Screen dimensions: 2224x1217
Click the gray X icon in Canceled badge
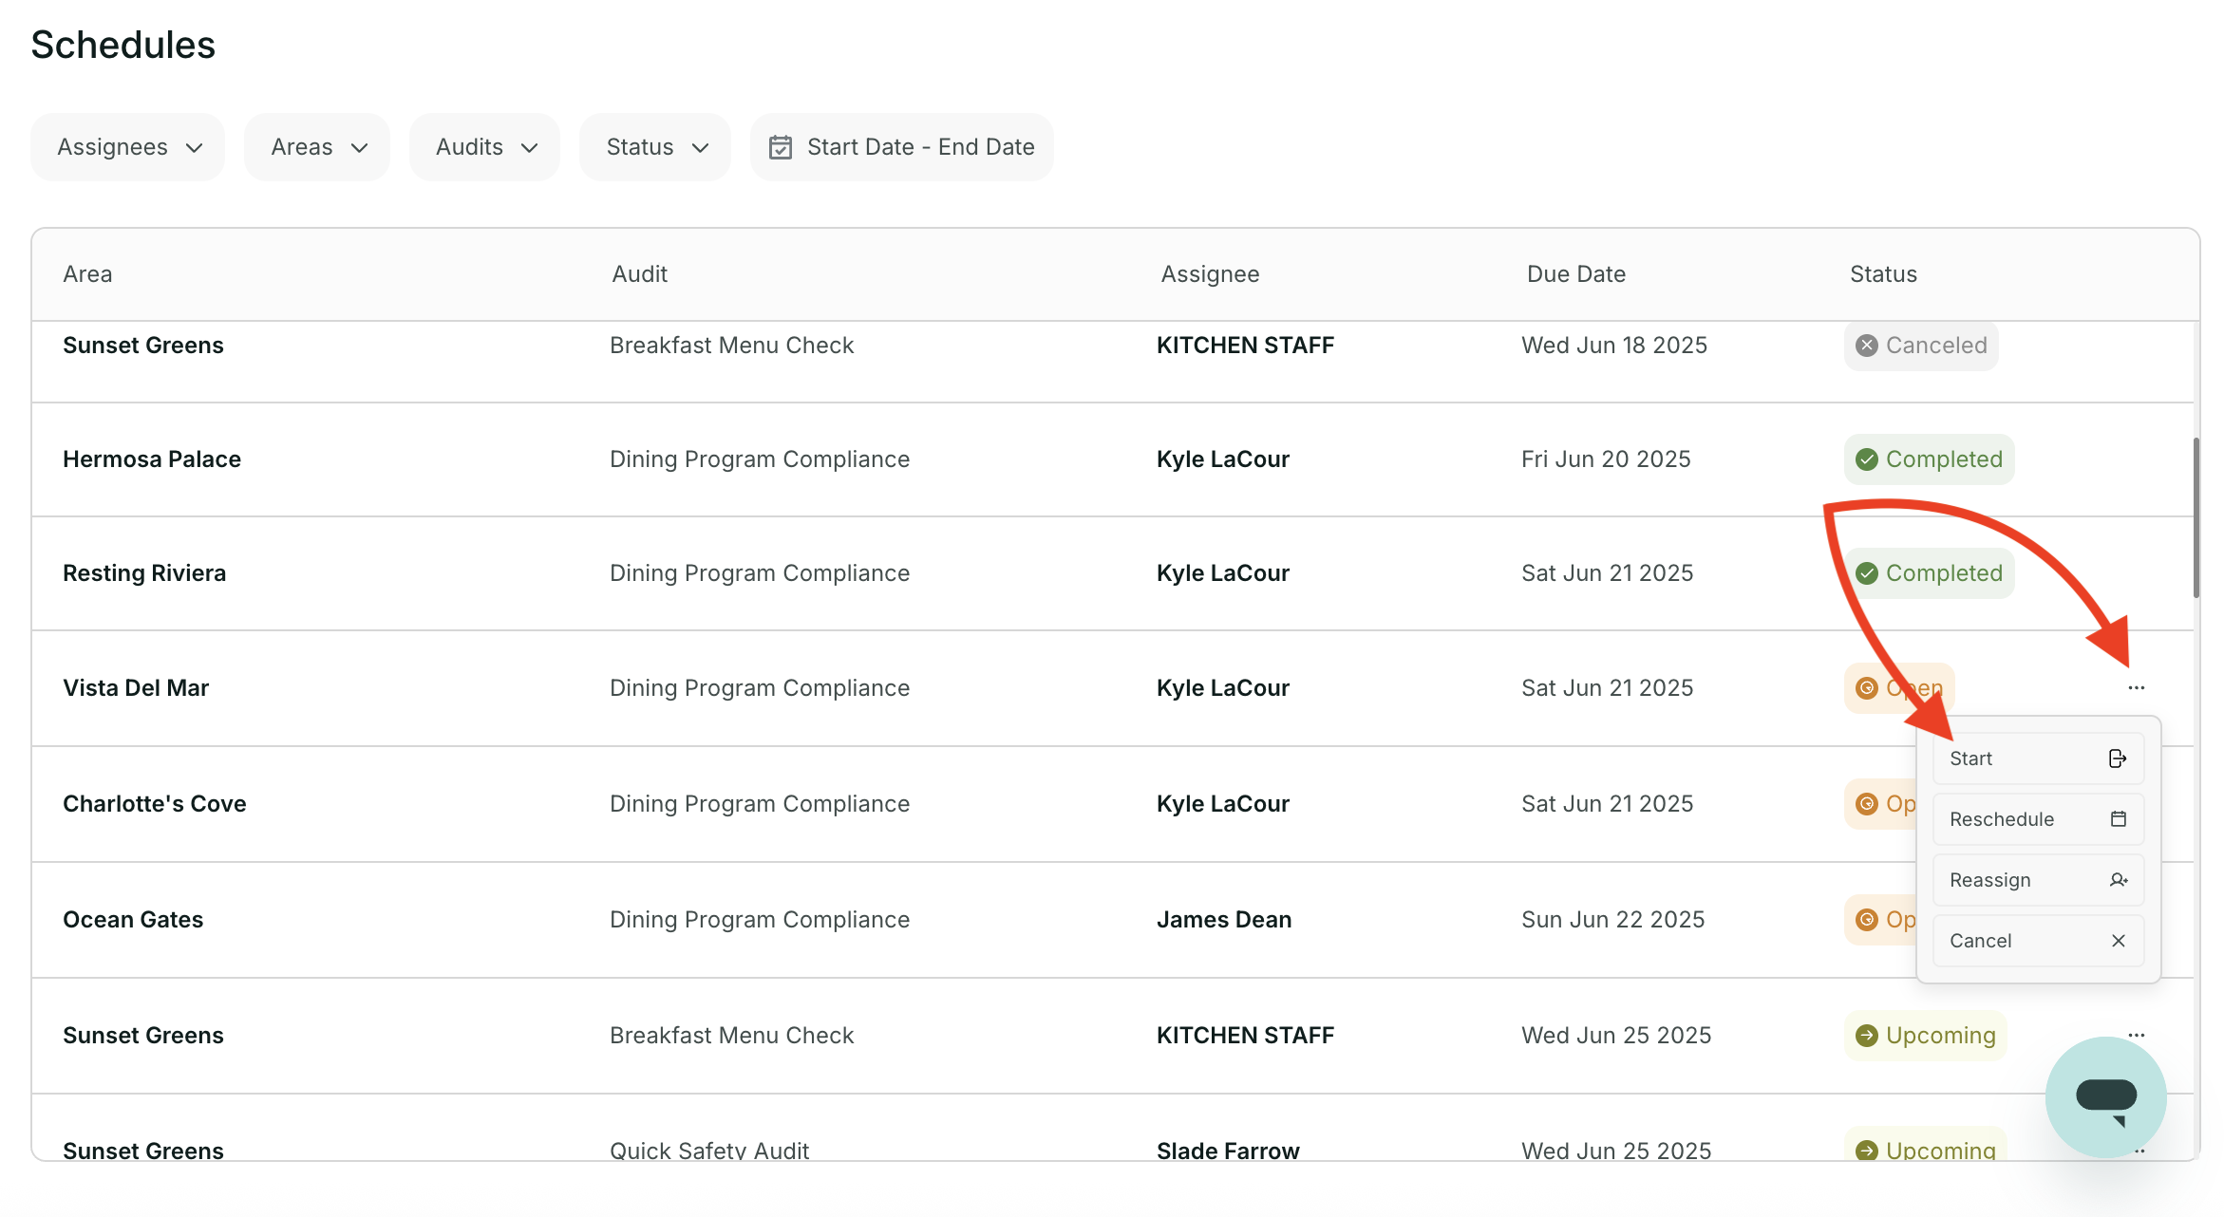click(x=1867, y=346)
